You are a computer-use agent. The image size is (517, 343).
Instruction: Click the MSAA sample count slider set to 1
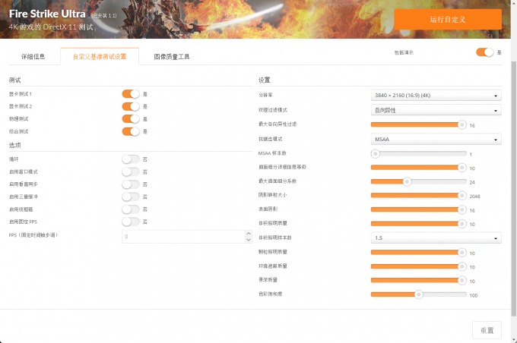[418, 154]
